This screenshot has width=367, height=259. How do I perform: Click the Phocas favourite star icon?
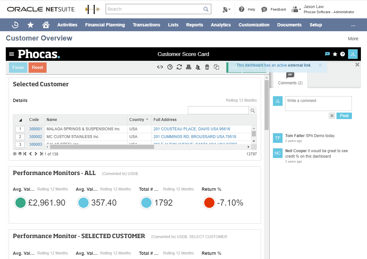tap(335, 54)
